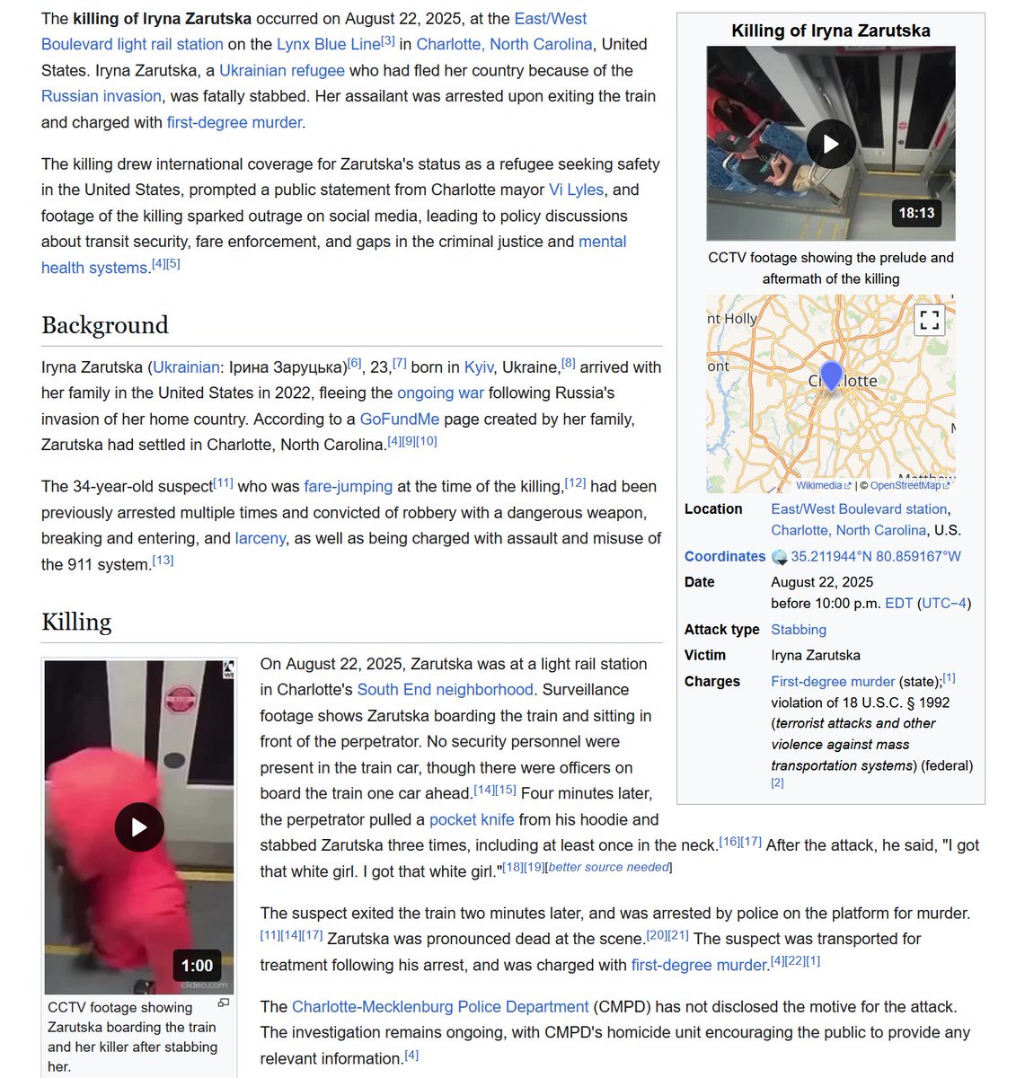
Task: Jump to citation [2] at infobox bottom
Action: pos(777,782)
